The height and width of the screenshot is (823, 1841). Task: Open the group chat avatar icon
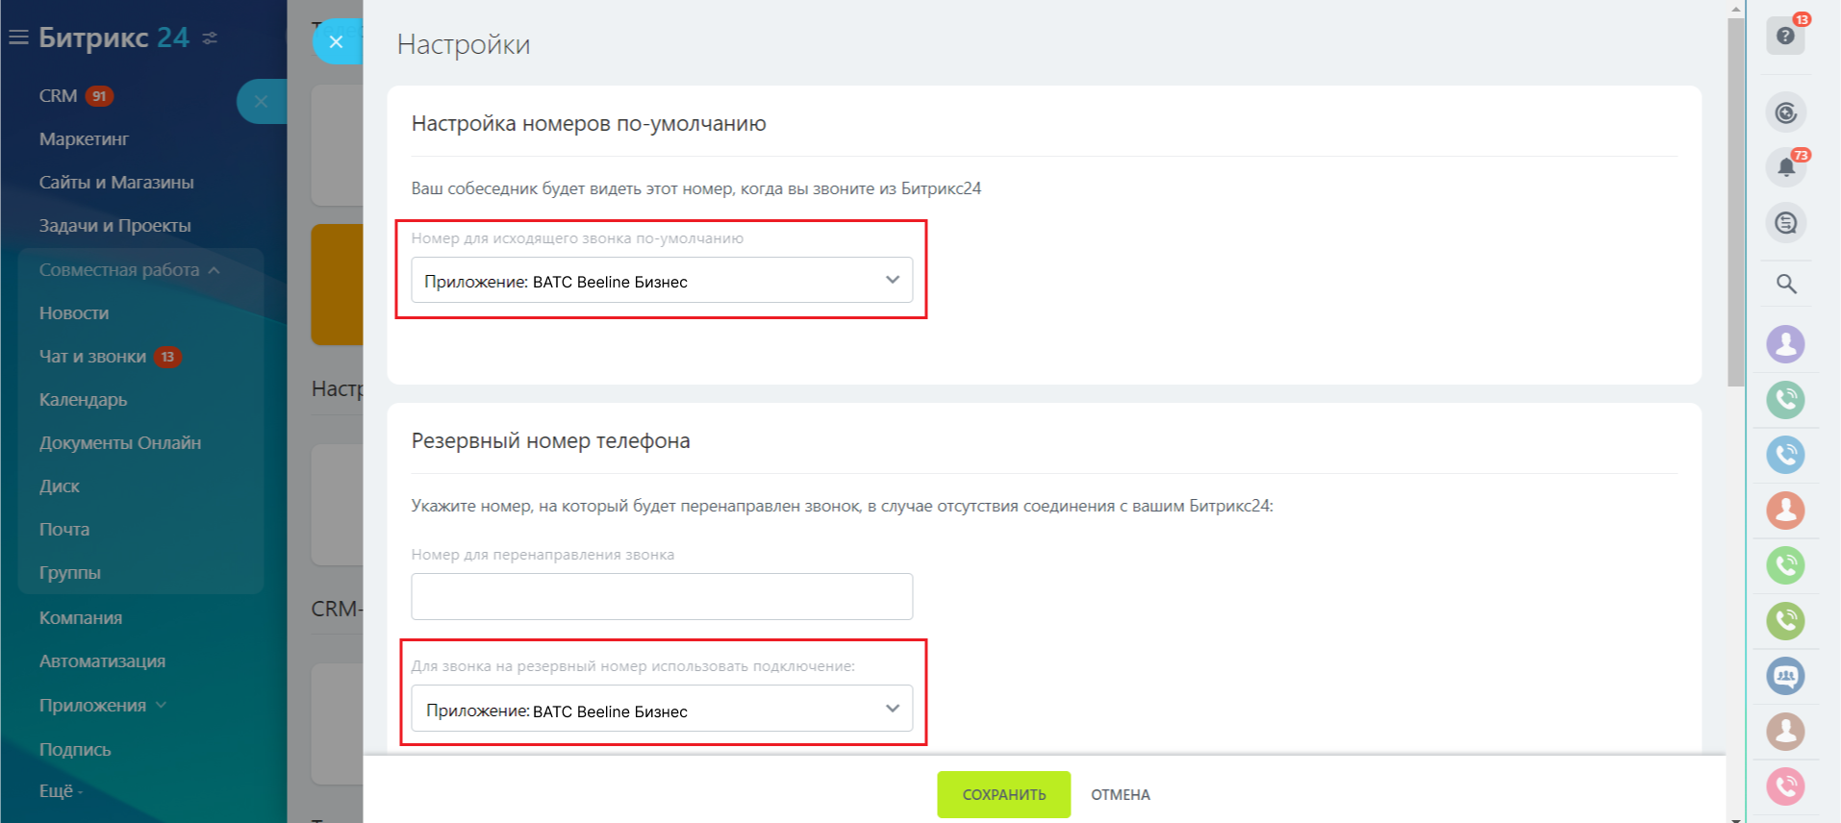click(1785, 676)
